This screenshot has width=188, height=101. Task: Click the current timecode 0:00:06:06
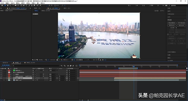click(6, 65)
